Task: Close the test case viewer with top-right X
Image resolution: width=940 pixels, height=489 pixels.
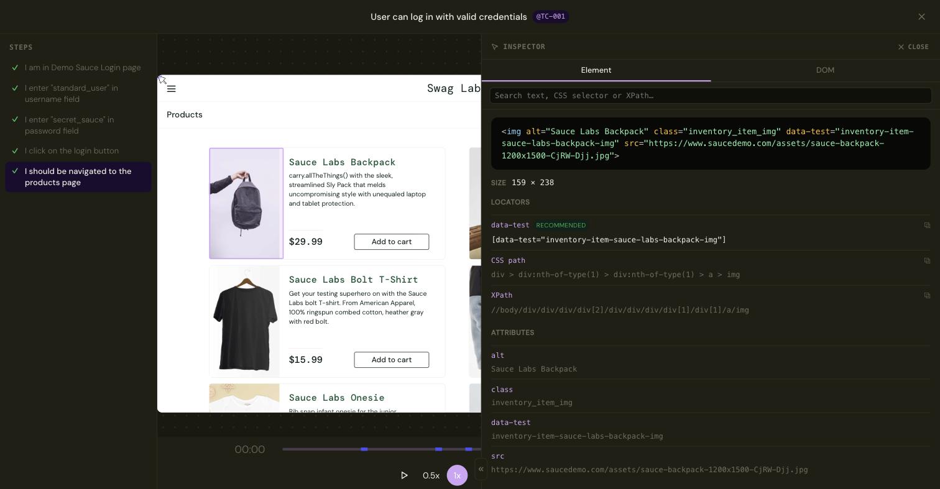Action: (x=921, y=17)
